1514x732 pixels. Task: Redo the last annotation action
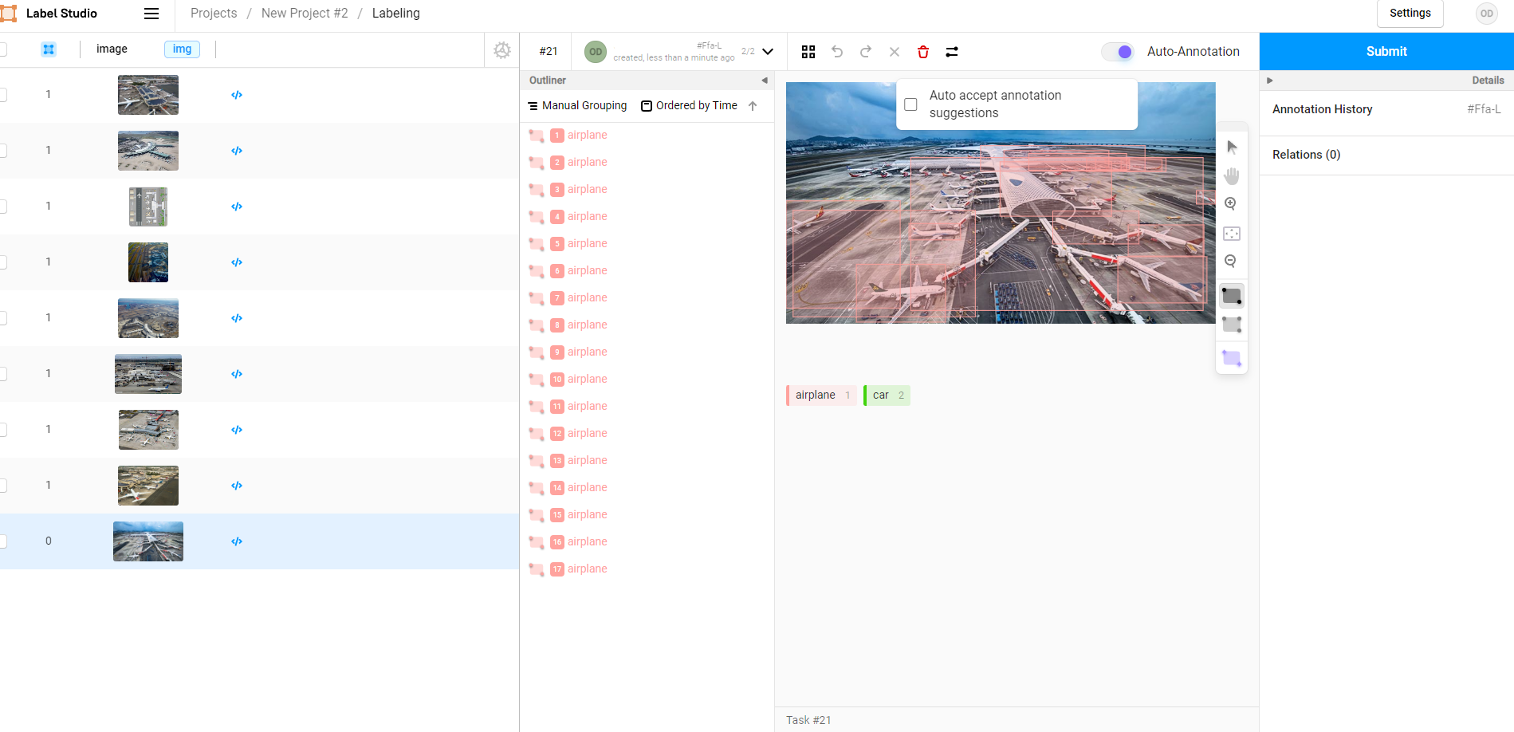865,51
